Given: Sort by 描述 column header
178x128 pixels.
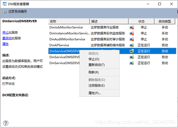Looking at the screenshot, I should [x=109, y=21].
